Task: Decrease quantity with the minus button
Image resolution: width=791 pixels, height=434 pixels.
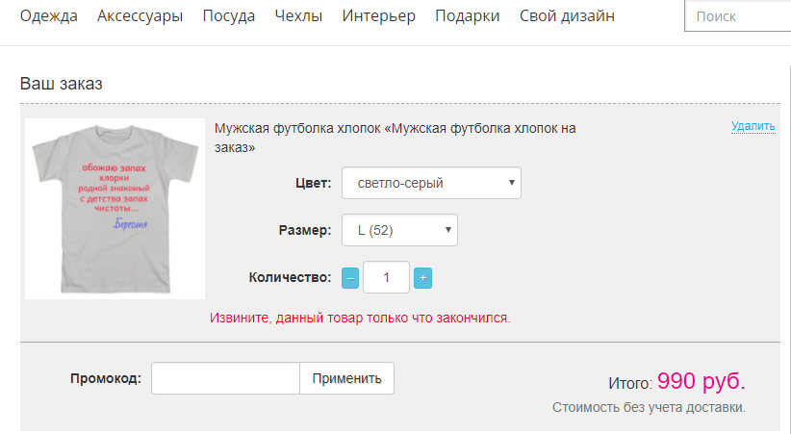Action: (x=350, y=278)
